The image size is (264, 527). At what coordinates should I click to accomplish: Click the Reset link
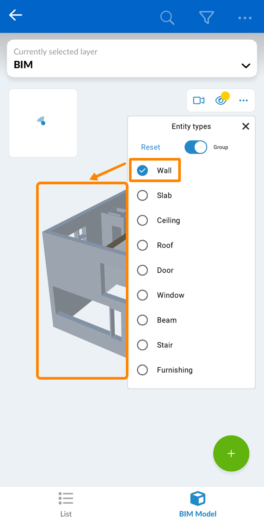pyautogui.click(x=150, y=147)
